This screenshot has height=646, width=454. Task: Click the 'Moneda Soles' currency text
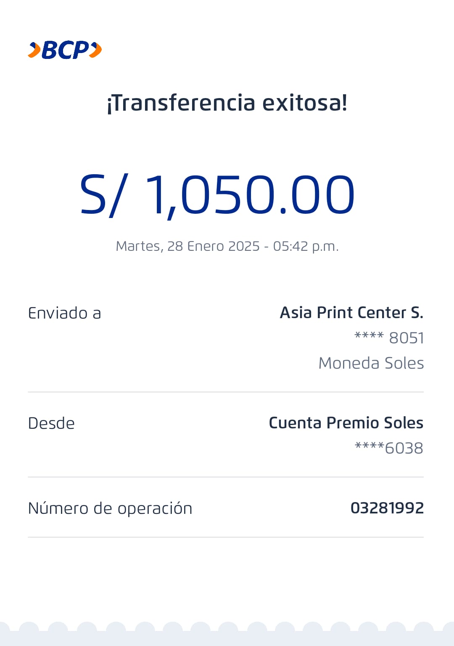click(x=371, y=363)
